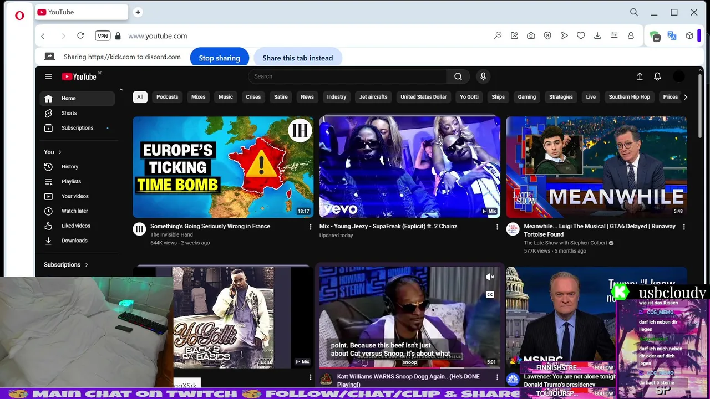Select the Mixes filter chip
This screenshot has width=710, height=399.
[198, 97]
